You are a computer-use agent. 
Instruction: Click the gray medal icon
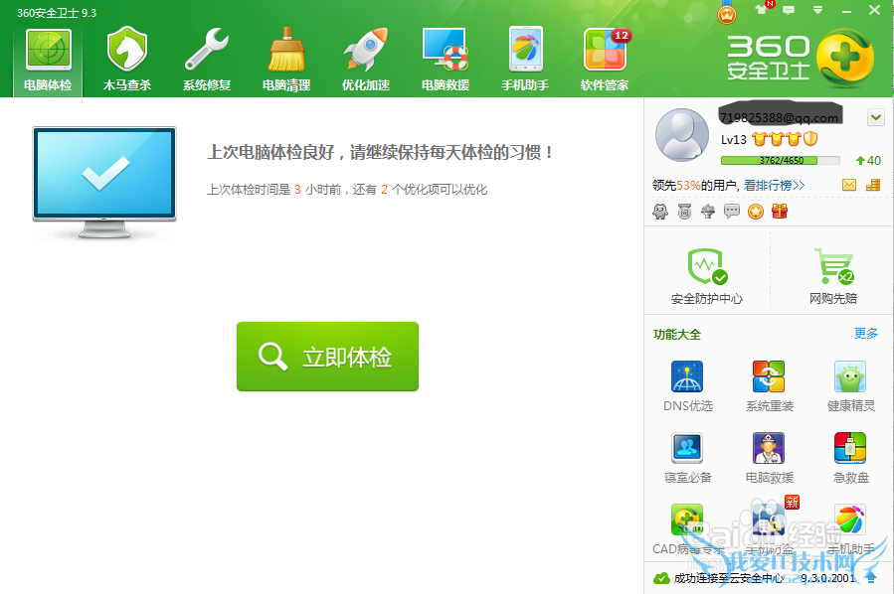tap(685, 212)
